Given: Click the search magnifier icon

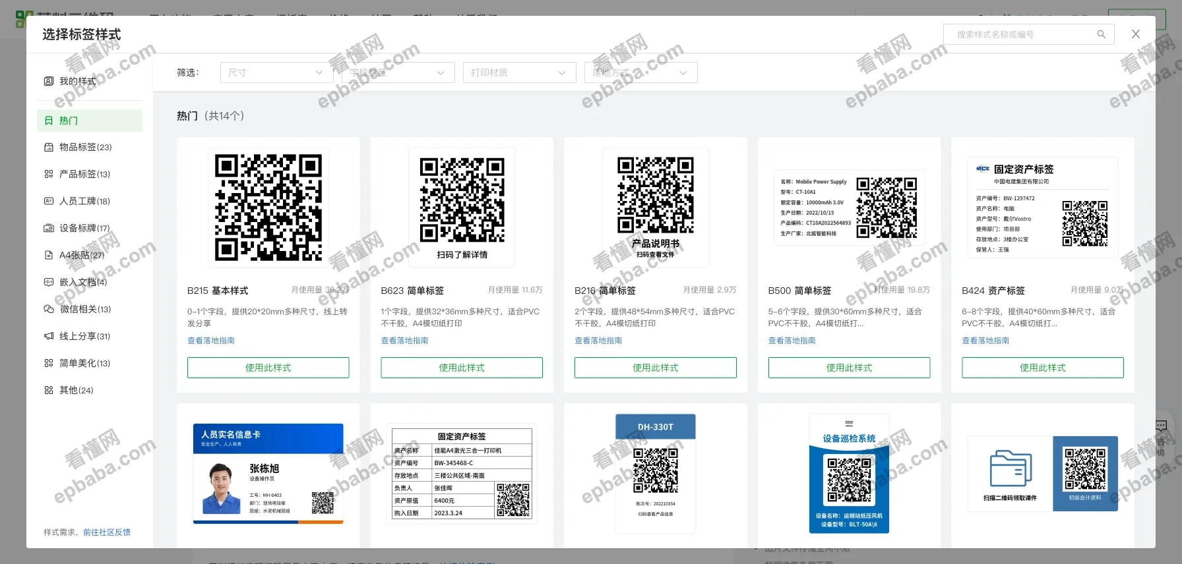Looking at the screenshot, I should [1101, 34].
